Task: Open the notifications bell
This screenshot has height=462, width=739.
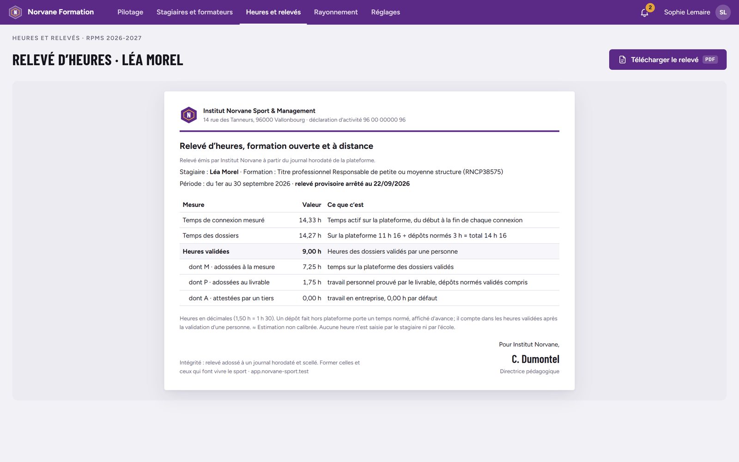Action: (645, 12)
